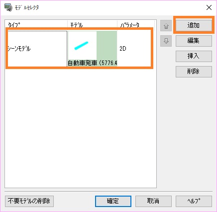Click the モデルセレクタ app icon in title bar
Screen dimensions: 217x212
(8, 7)
